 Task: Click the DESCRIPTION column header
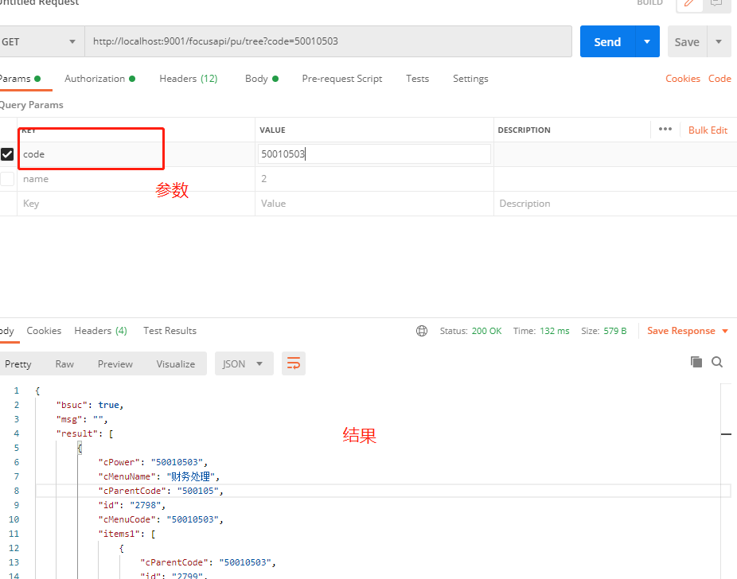[x=524, y=130]
